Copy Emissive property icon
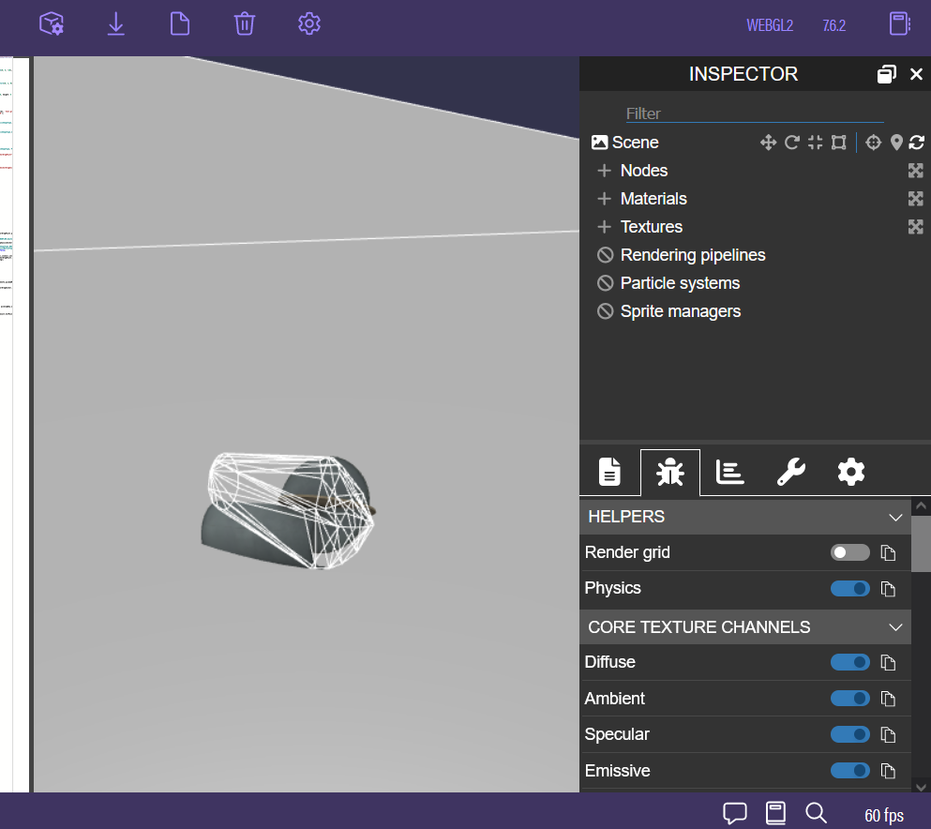Image resolution: width=931 pixels, height=829 pixels. coord(888,772)
